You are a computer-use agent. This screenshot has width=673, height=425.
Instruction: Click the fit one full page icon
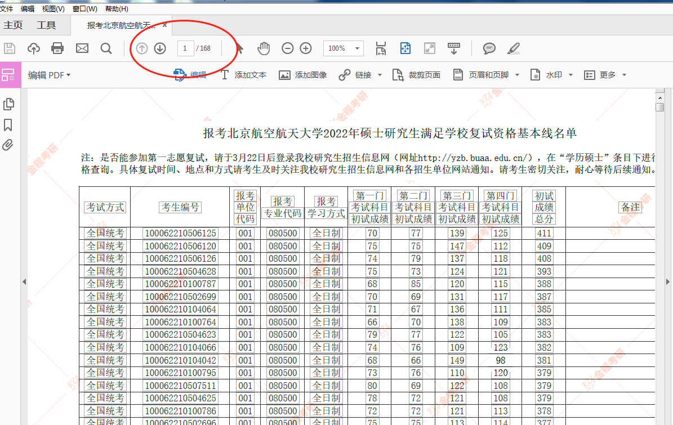coord(405,48)
